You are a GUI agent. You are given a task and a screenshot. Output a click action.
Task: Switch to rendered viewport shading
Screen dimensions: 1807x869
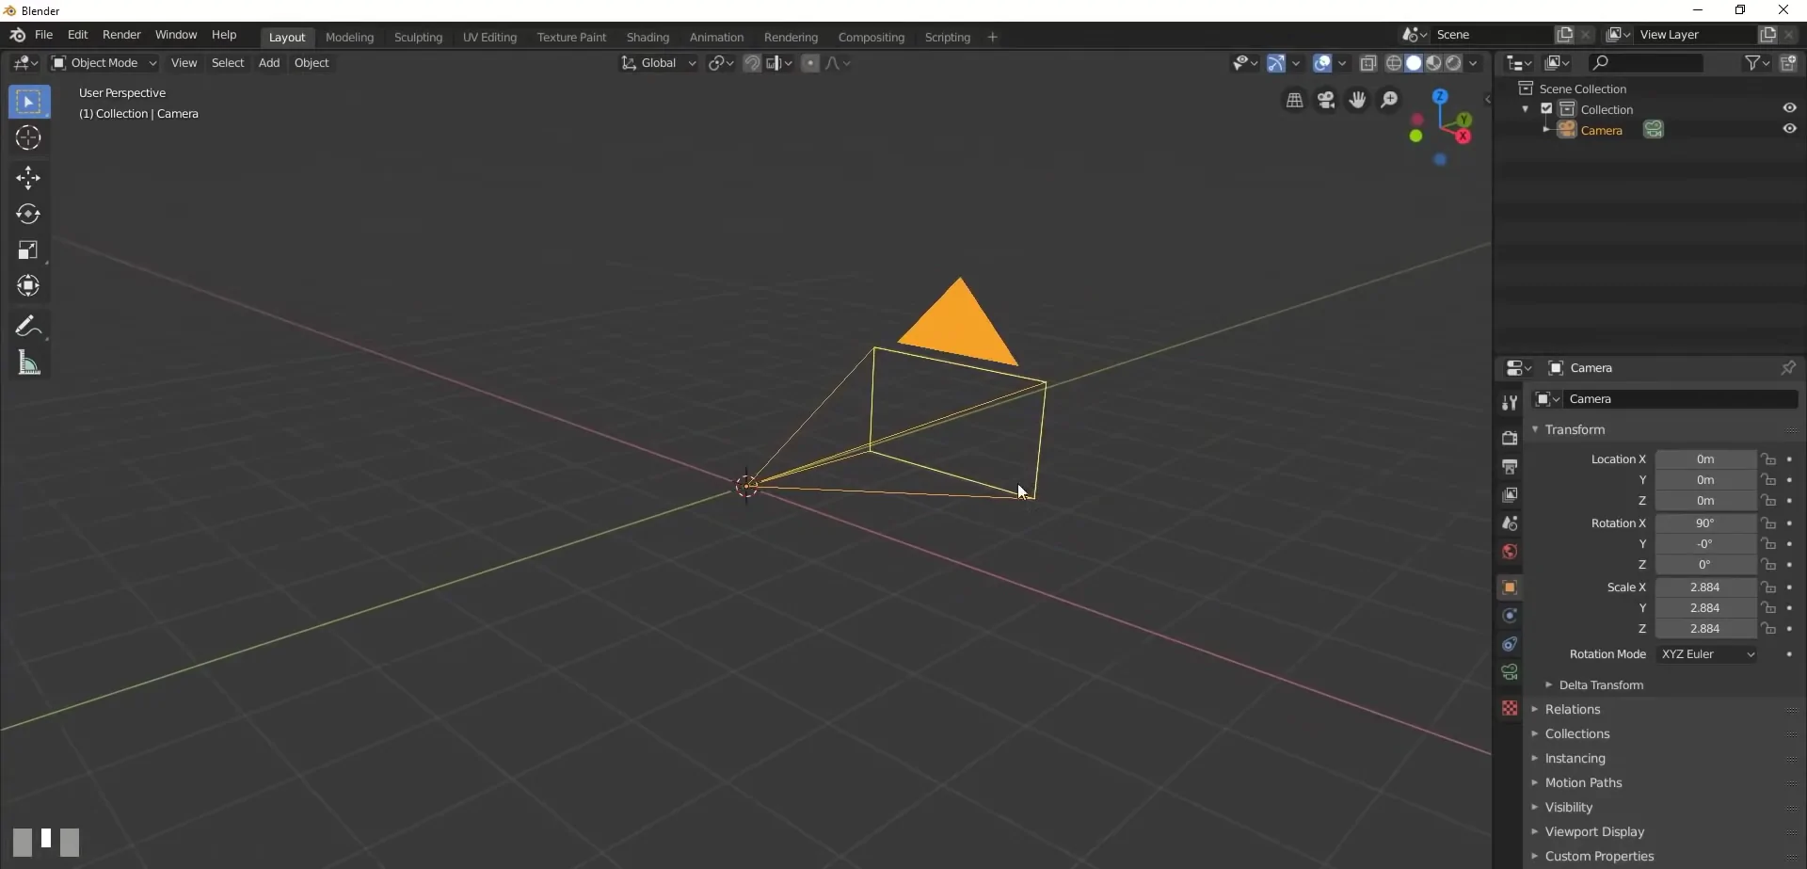[x=1454, y=63]
